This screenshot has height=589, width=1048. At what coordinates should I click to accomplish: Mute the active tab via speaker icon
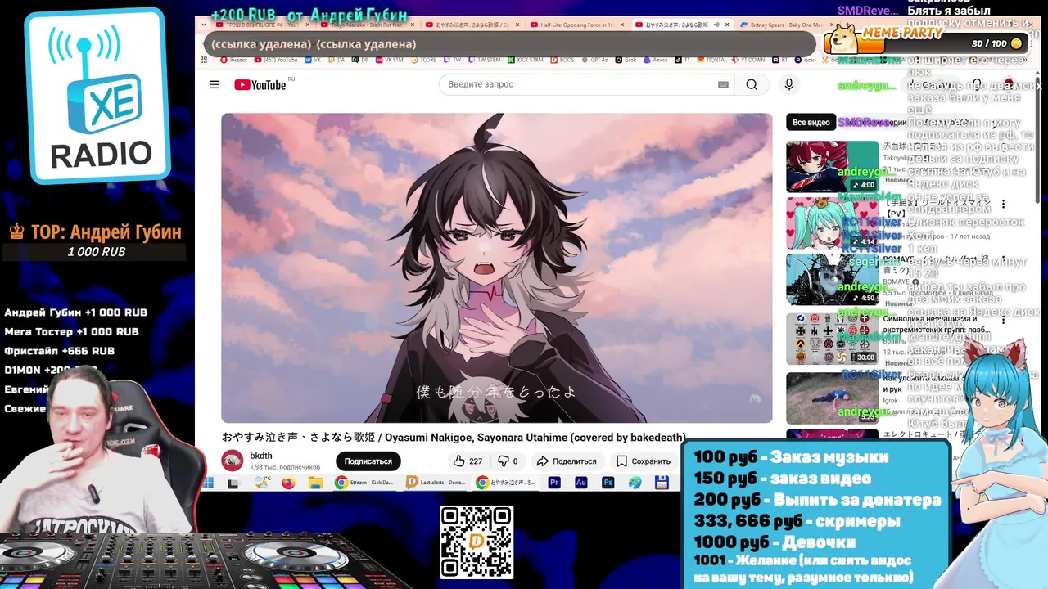tap(716, 25)
